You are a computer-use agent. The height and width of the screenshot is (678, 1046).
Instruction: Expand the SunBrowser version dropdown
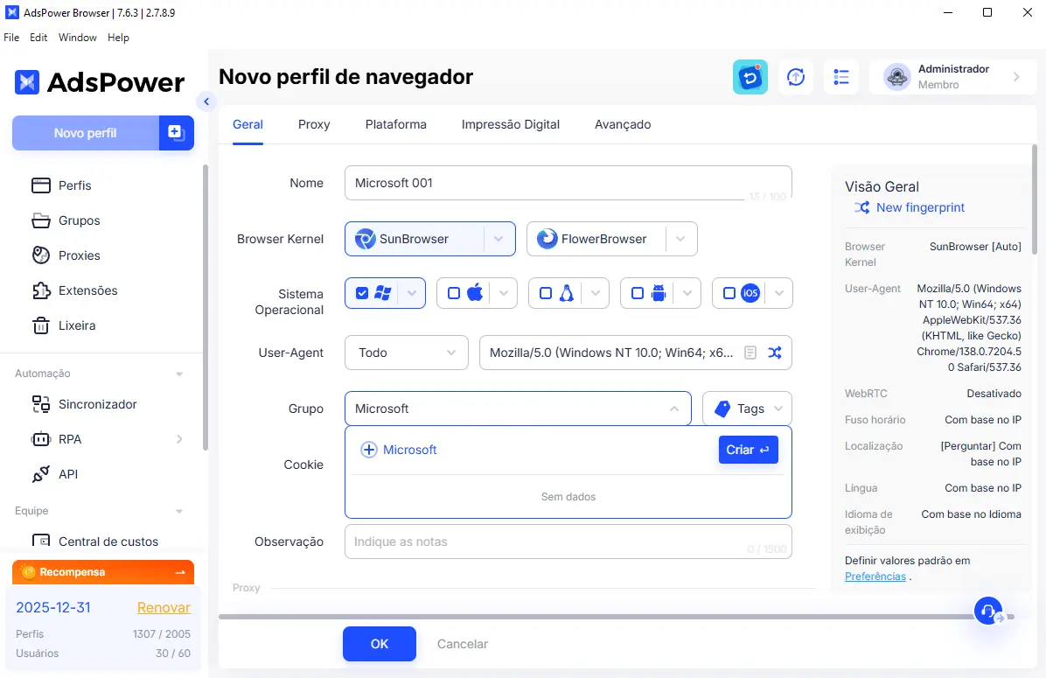(x=499, y=239)
